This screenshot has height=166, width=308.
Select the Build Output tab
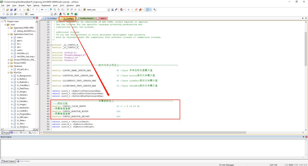[8, 161]
